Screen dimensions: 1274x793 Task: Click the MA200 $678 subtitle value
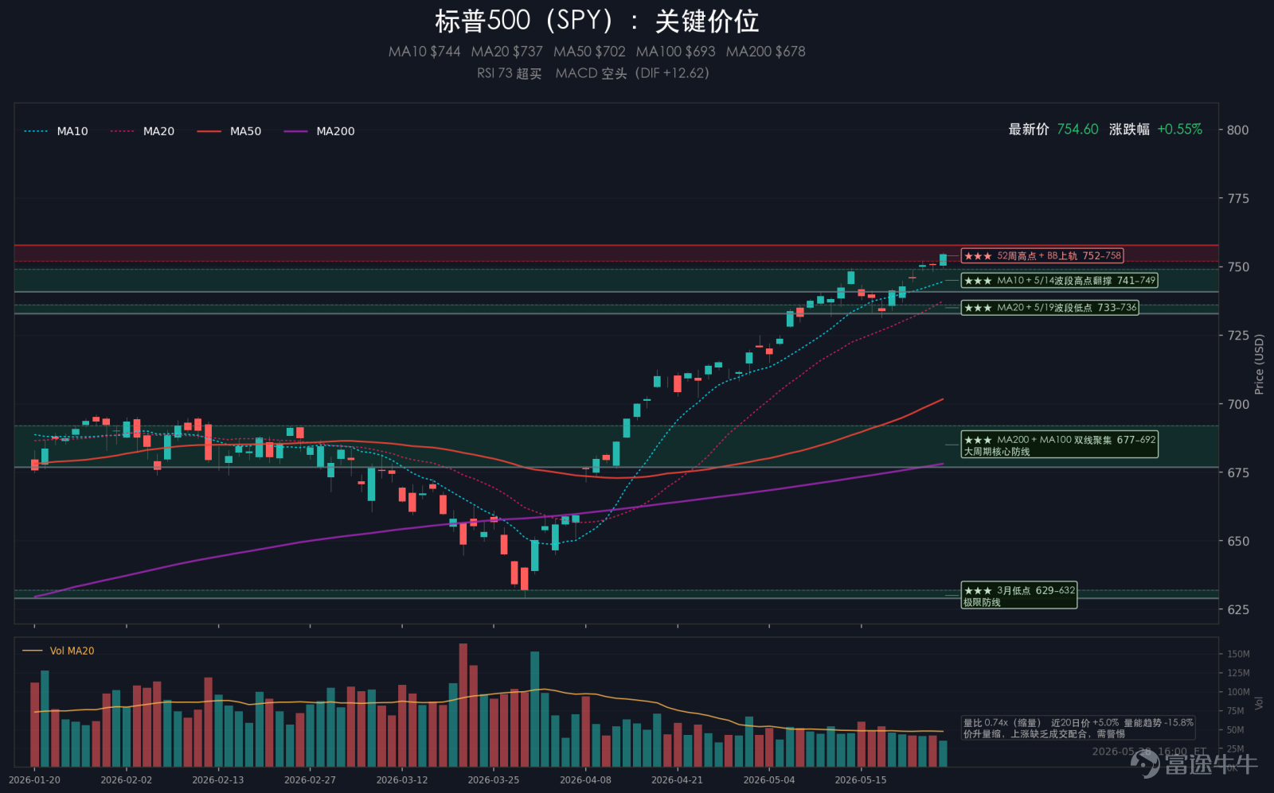point(765,52)
